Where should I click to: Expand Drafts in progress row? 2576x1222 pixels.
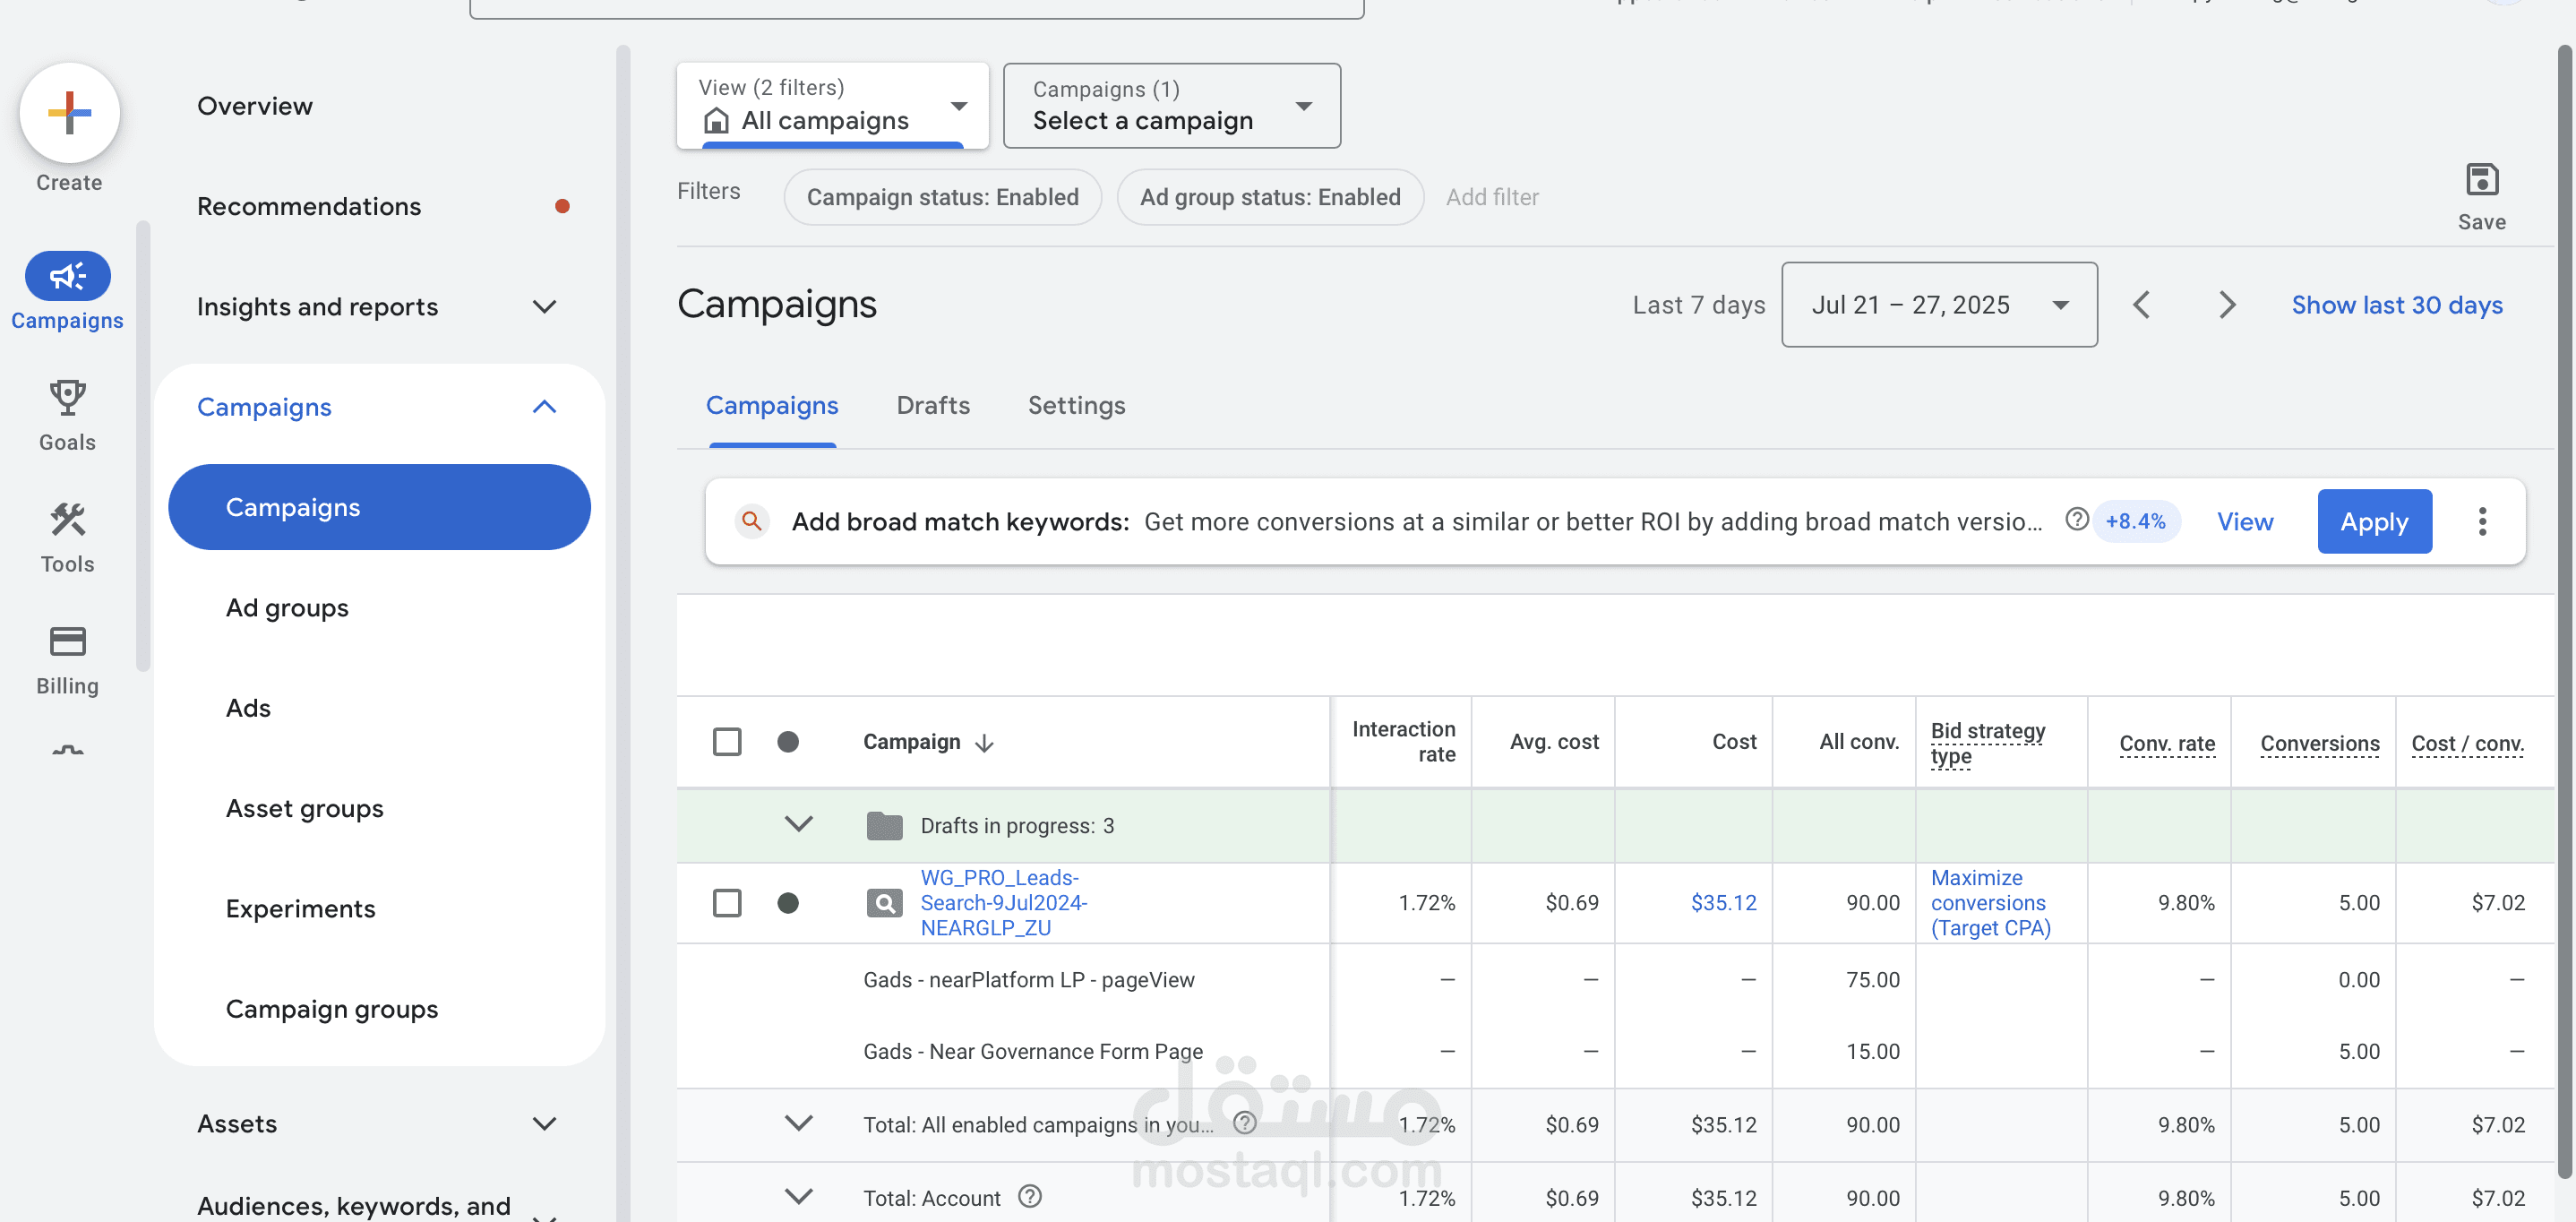[x=798, y=824]
